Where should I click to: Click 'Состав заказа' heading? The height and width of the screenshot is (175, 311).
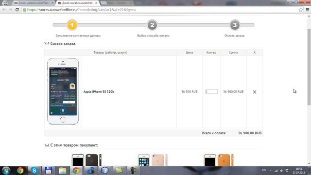(63, 43)
